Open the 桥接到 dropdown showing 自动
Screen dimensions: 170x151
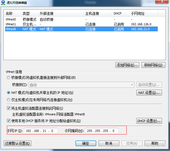point(81,85)
